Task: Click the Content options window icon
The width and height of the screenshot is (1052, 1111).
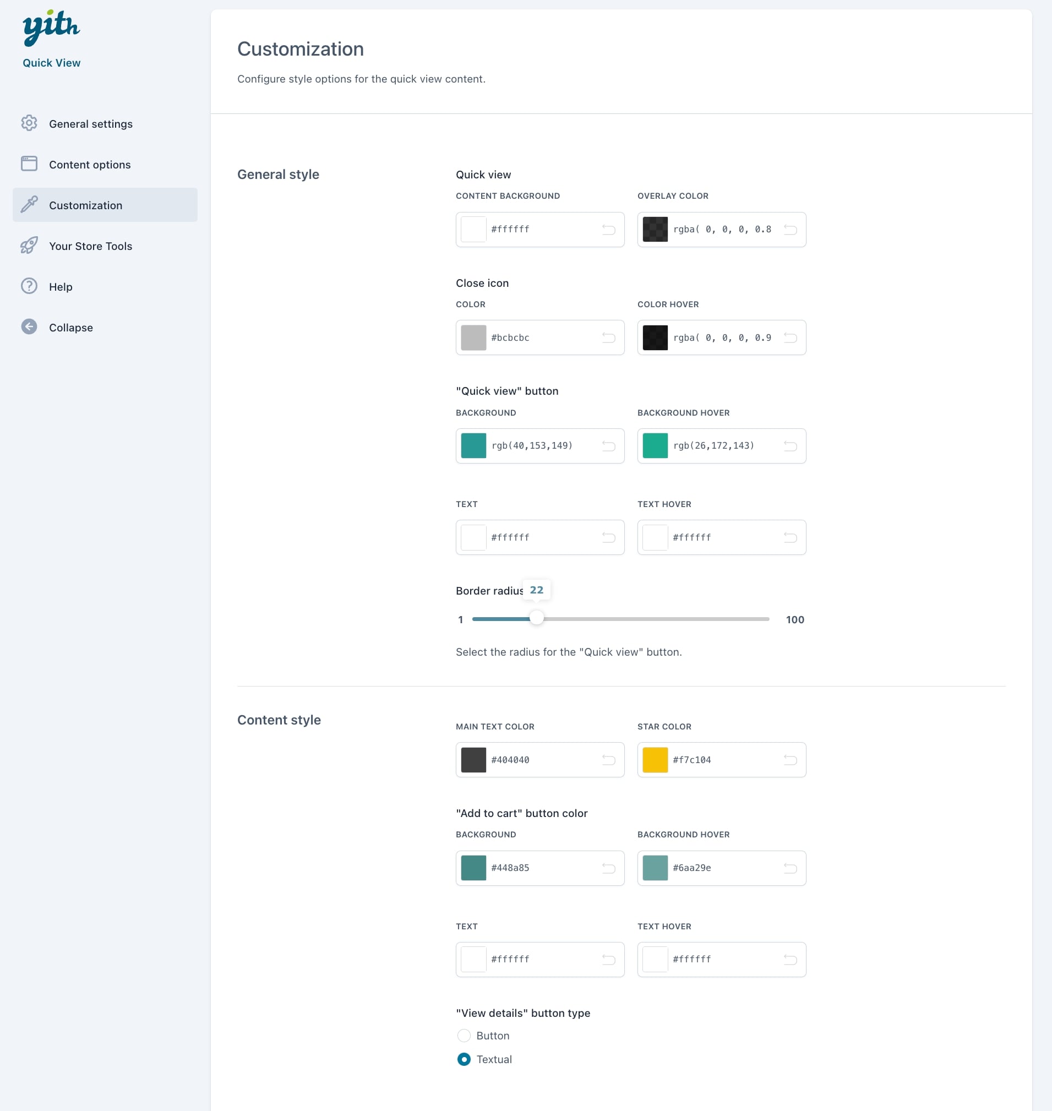Action: tap(29, 164)
